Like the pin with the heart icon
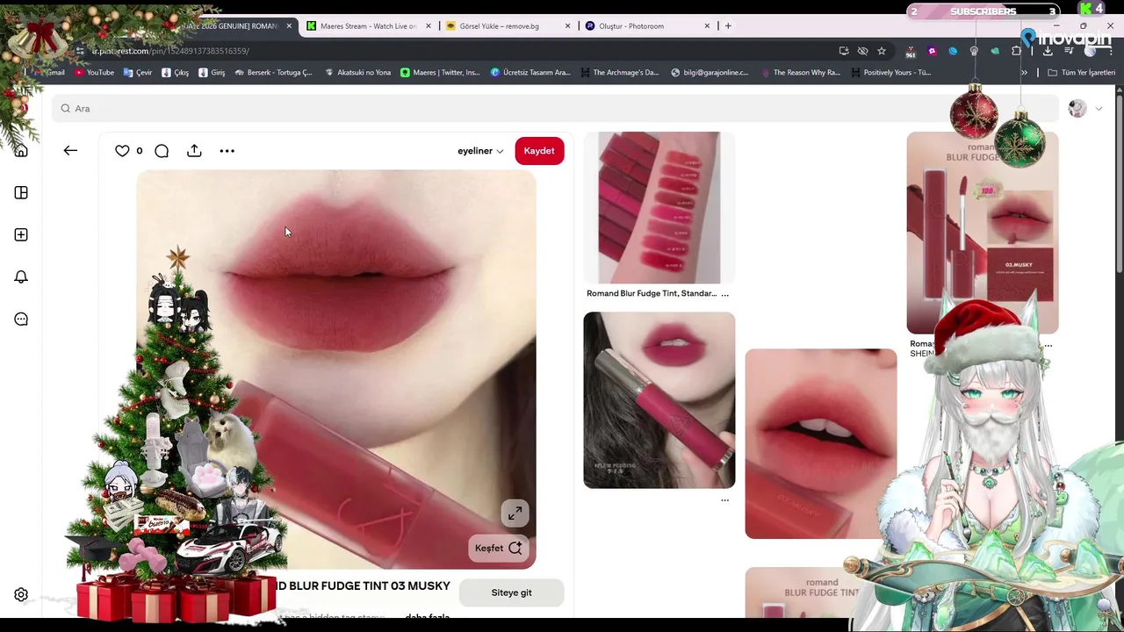1124x632 pixels. [122, 151]
